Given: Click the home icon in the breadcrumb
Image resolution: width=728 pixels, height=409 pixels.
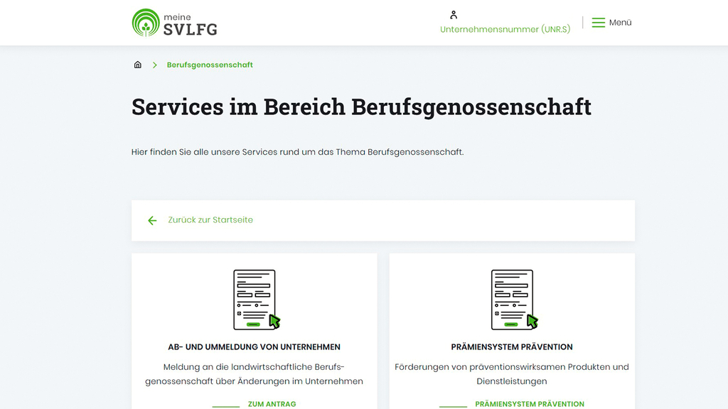Looking at the screenshot, I should (137, 64).
